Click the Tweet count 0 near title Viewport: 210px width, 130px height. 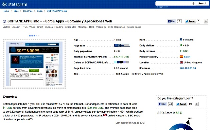pyautogui.click(x=198, y=21)
